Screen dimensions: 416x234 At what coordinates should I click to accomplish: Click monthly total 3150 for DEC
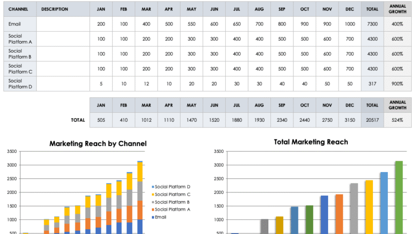[349, 120]
